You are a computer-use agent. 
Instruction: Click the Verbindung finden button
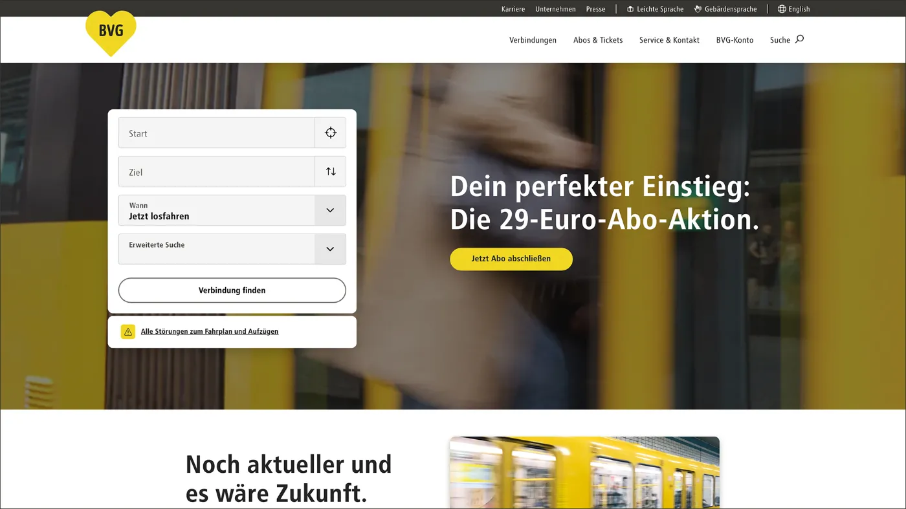232,290
